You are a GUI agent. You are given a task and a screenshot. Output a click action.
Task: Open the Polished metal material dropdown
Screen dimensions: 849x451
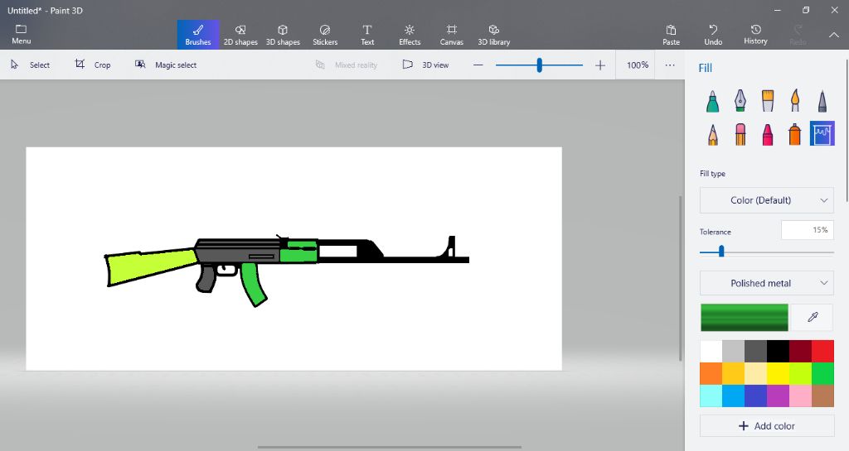pyautogui.click(x=767, y=283)
